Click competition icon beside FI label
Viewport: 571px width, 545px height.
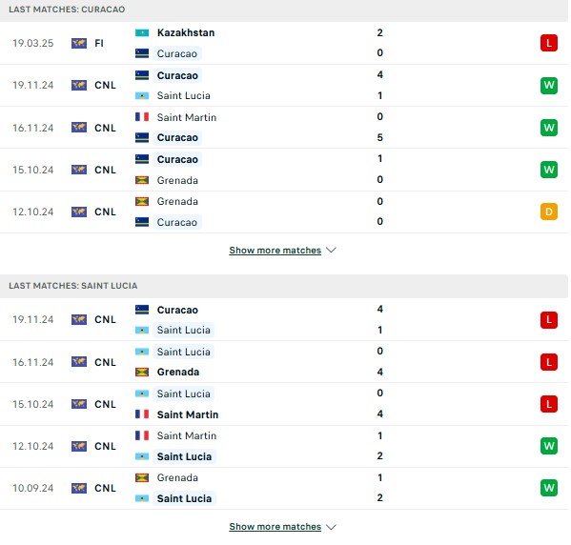pos(79,43)
